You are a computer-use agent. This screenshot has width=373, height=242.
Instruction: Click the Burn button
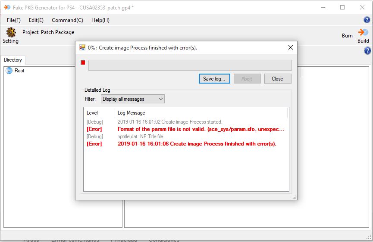(x=347, y=36)
